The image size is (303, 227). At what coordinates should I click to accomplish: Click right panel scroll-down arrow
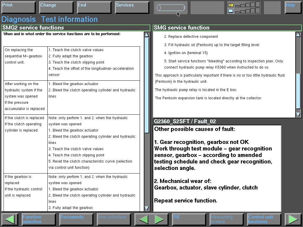(298, 114)
